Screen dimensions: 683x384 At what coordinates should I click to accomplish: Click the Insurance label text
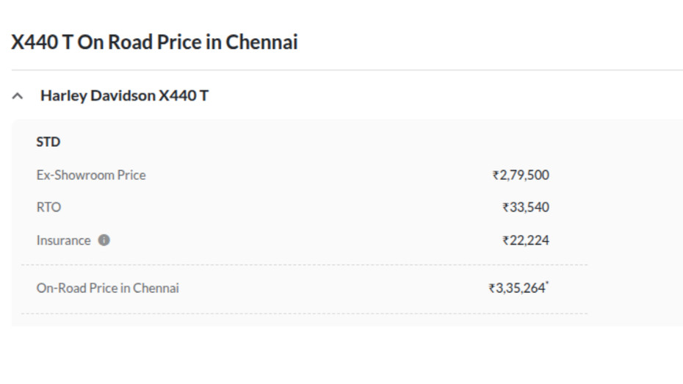63,240
